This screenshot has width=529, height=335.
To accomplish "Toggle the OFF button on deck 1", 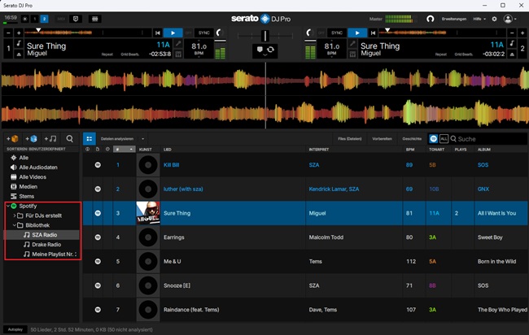I will tap(188, 33).
